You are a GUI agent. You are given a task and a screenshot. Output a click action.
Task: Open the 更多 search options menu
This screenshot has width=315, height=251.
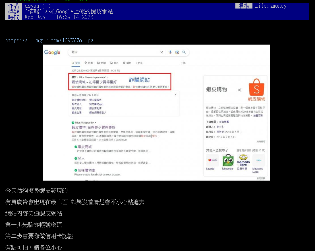click(139, 63)
